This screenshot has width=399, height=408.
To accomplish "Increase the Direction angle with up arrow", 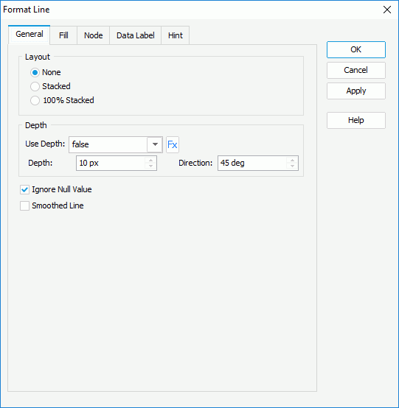I will pos(292,160).
